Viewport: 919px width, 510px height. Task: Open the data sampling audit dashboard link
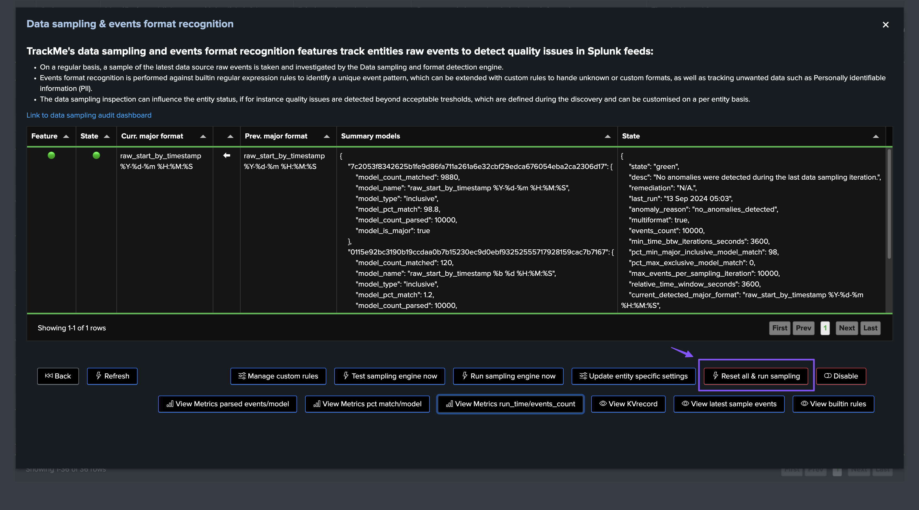[89, 115]
